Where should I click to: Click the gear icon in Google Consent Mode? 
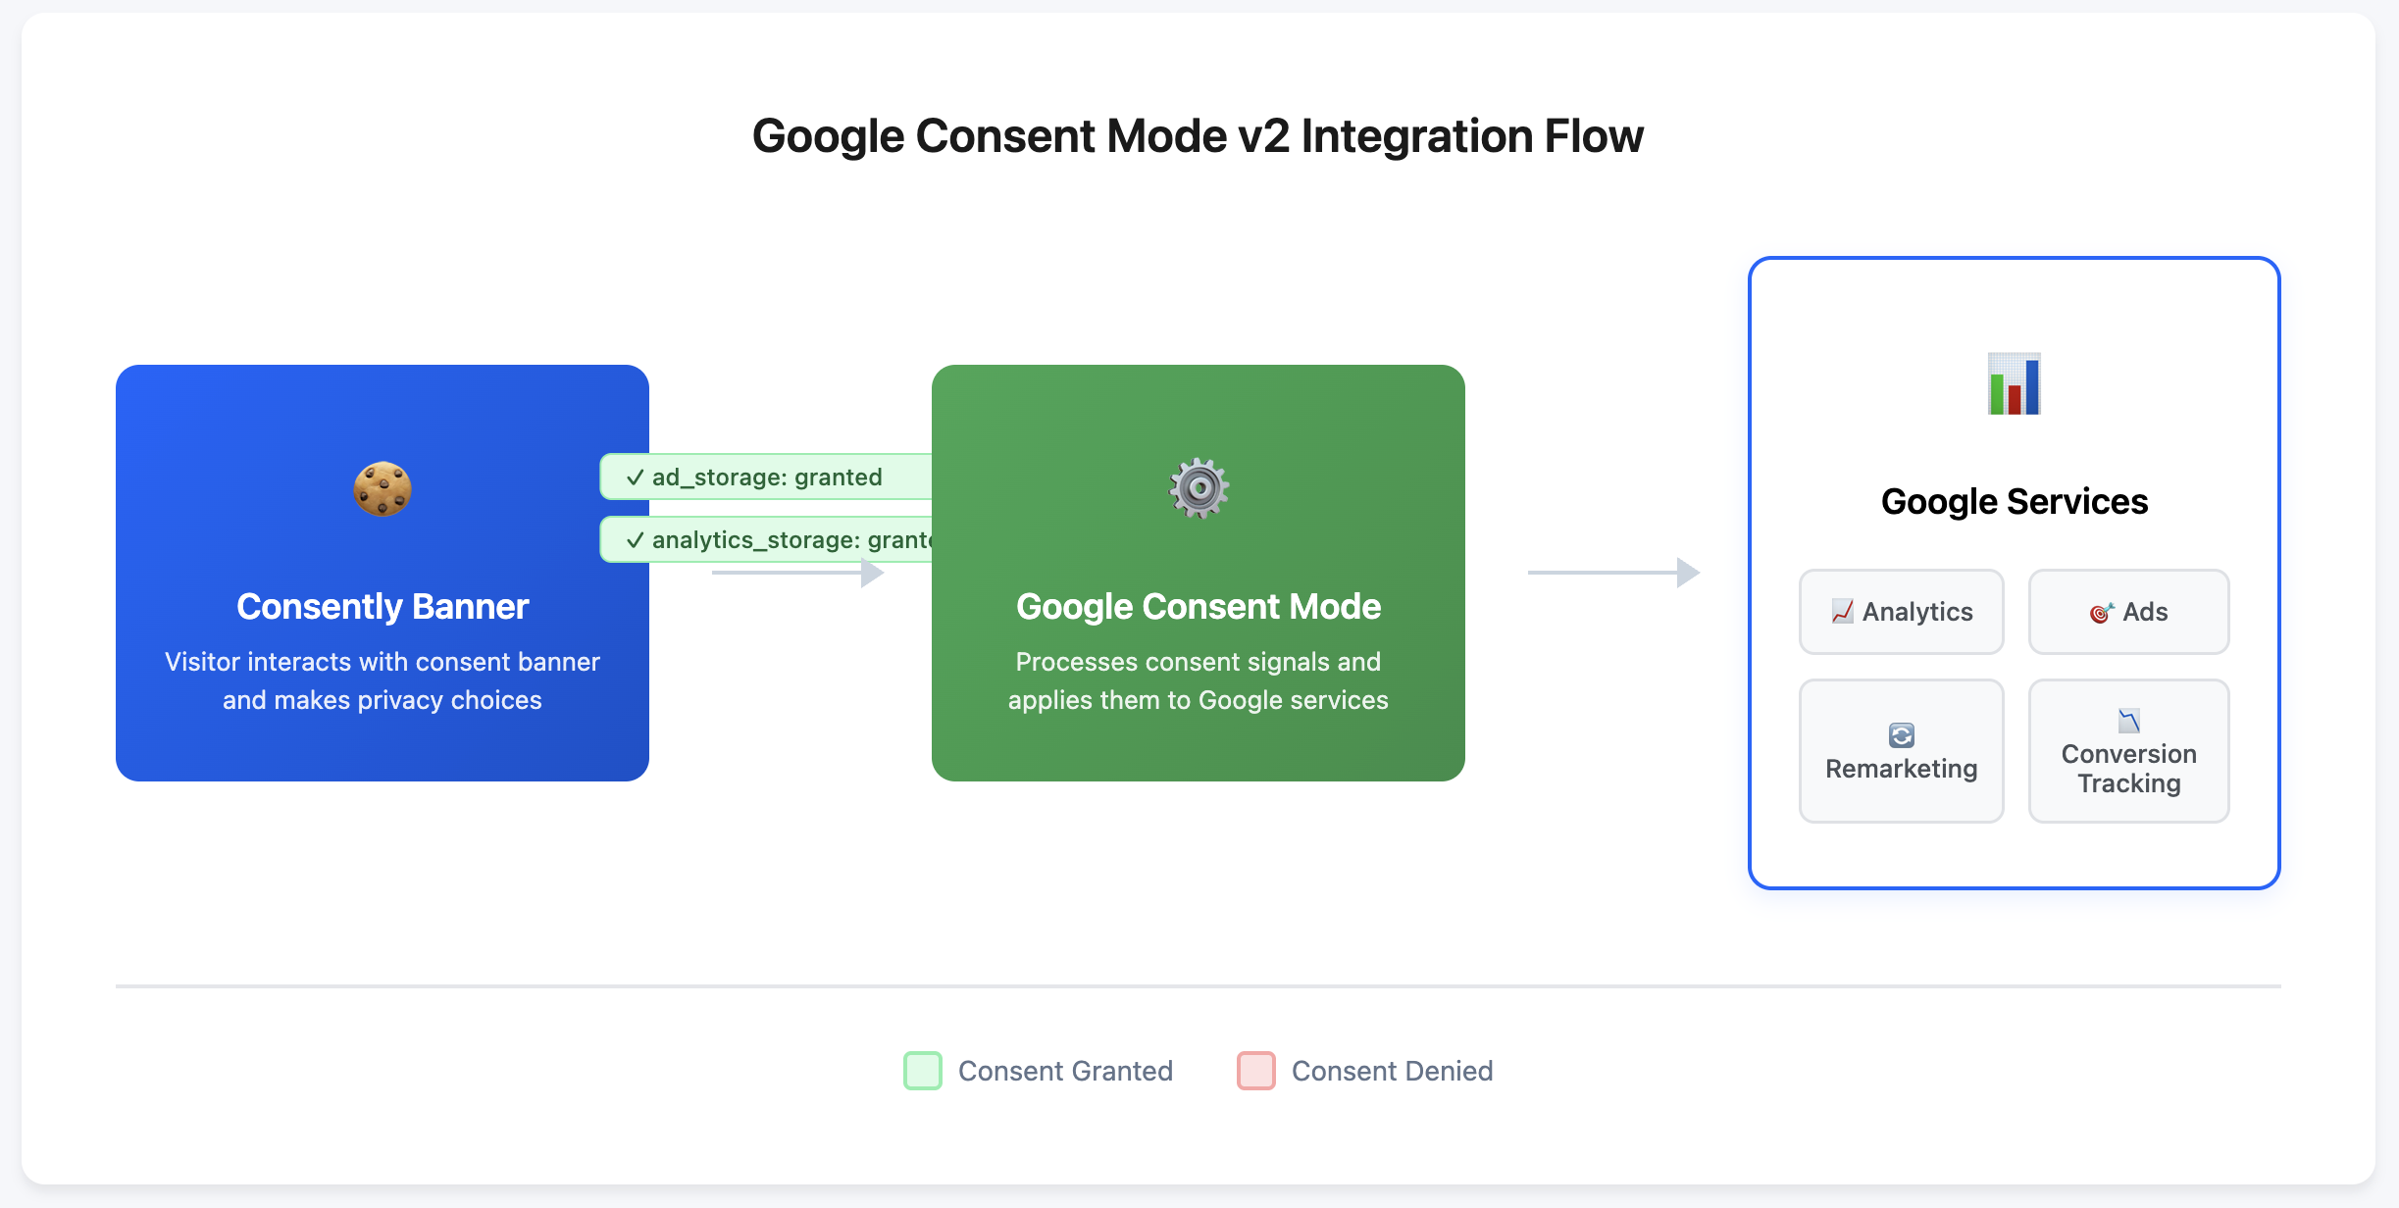click(x=1199, y=487)
